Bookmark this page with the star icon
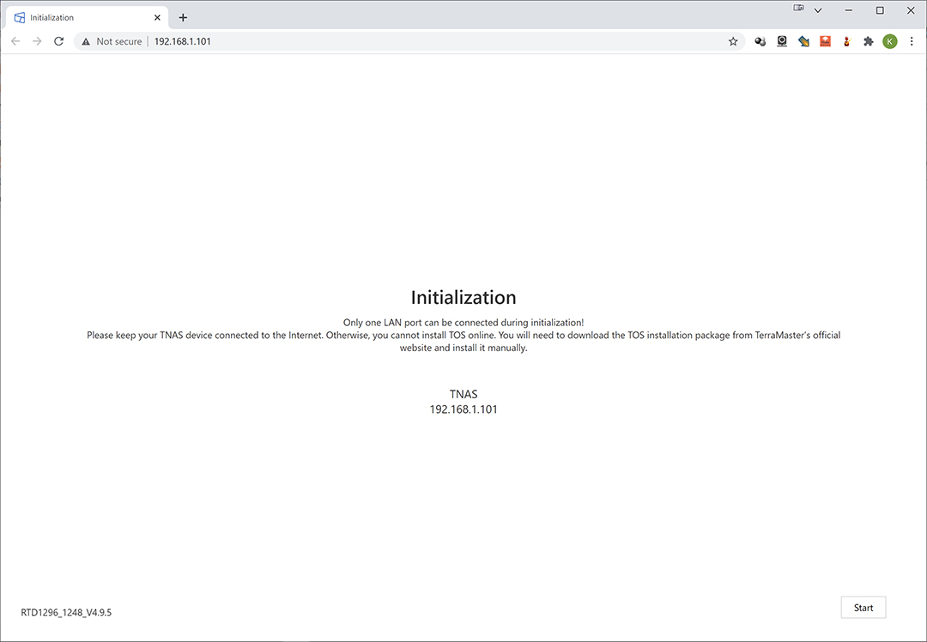This screenshot has width=927, height=642. (x=733, y=41)
